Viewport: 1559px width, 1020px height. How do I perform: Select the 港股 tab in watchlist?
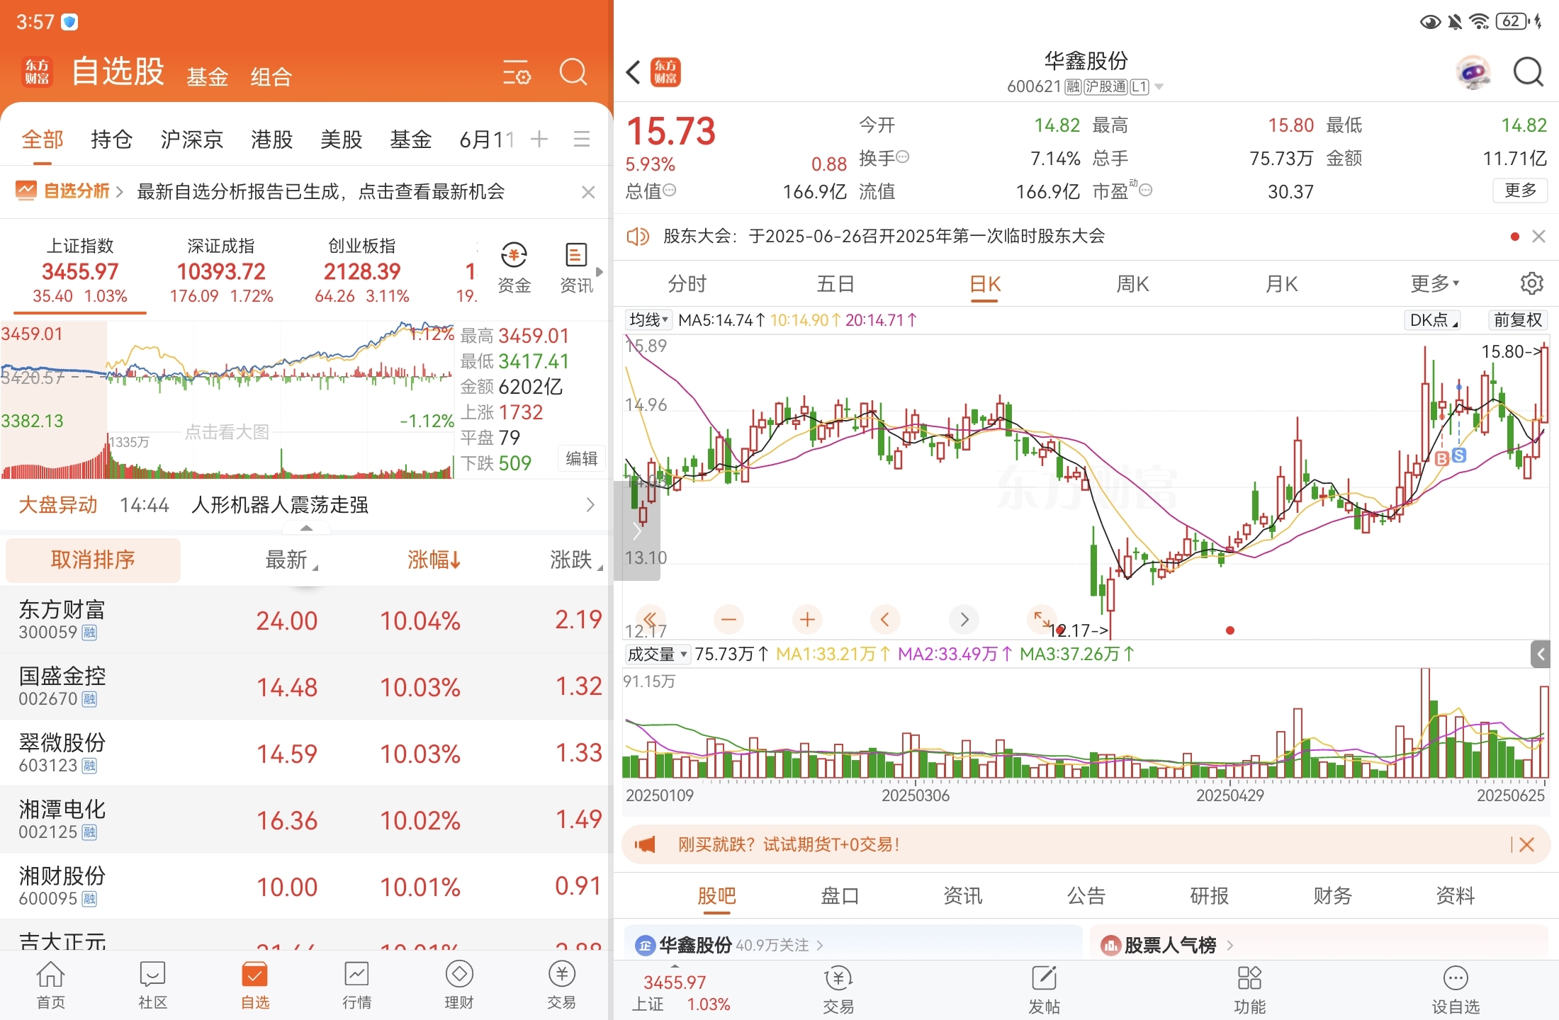(x=271, y=140)
